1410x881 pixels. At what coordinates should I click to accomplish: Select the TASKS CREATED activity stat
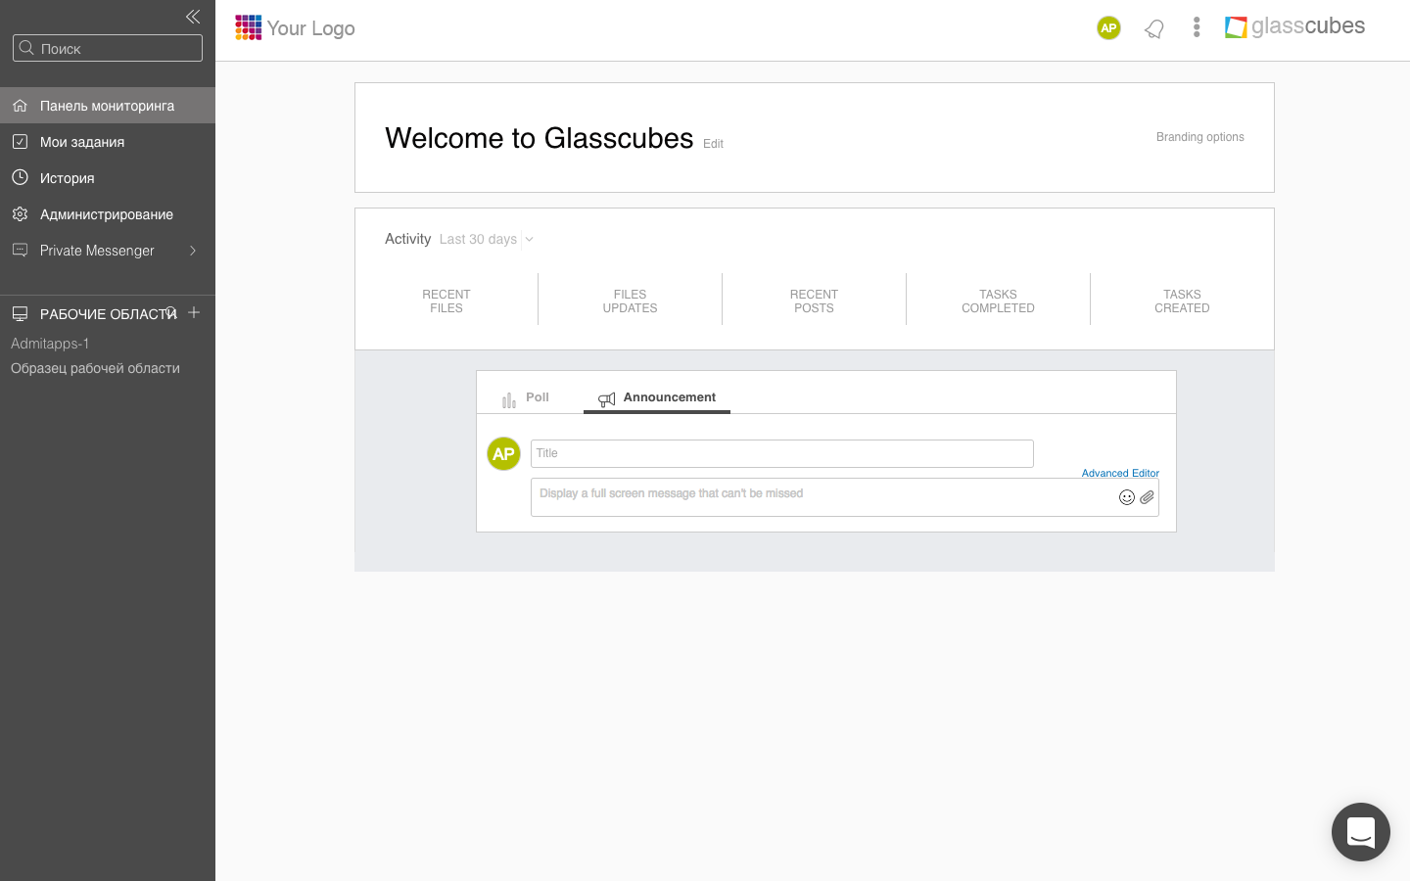(1182, 301)
